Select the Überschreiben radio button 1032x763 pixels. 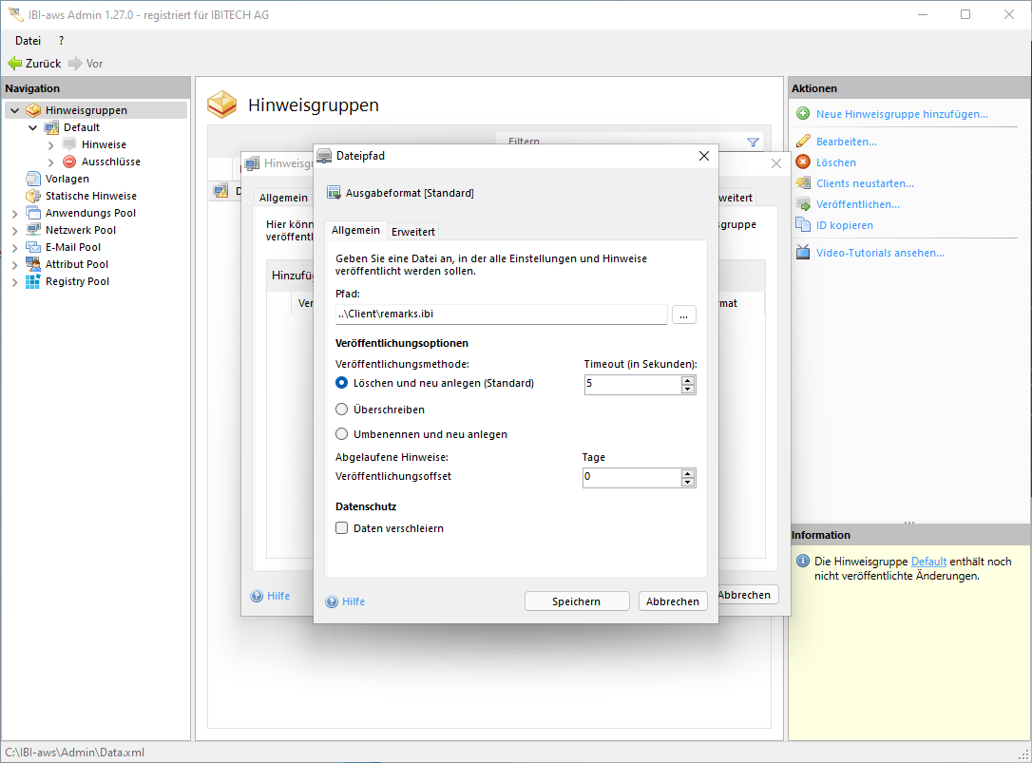(x=342, y=410)
